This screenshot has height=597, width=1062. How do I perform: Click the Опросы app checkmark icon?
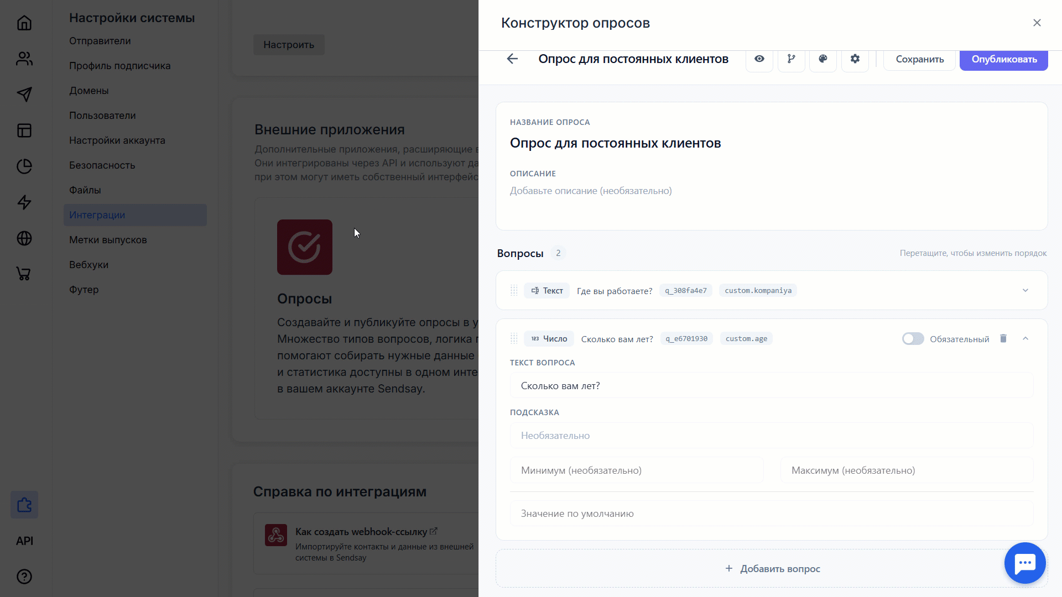(305, 247)
